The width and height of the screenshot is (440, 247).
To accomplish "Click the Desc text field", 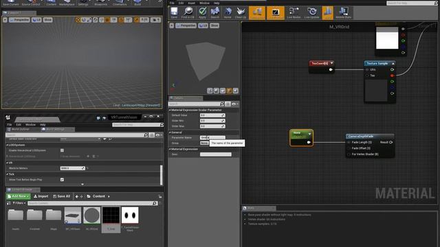I will click(216, 154).
